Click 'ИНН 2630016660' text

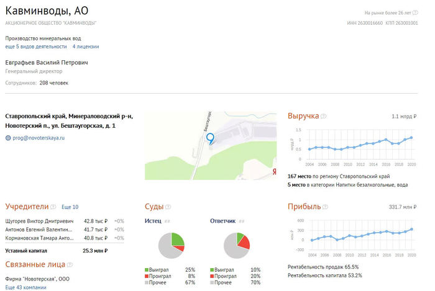(x=365, y=23)
